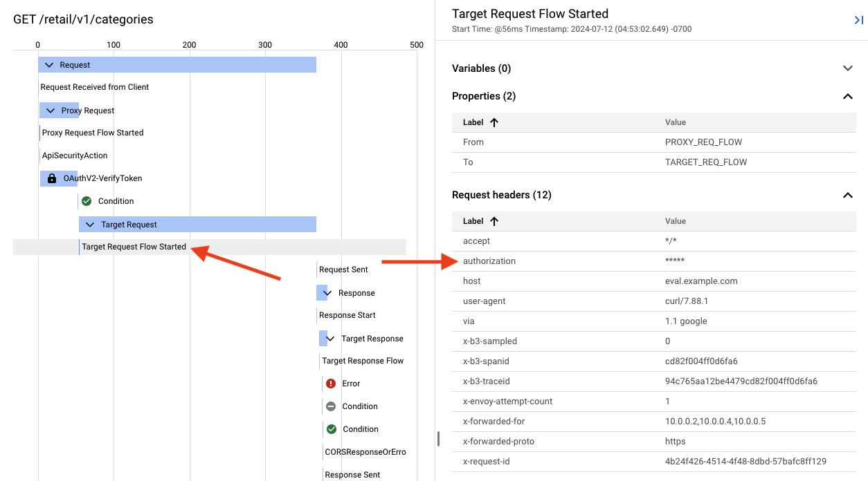868x481 pixels.
Task: Click the masked authorization header value
Action: [x=674, y=261]
